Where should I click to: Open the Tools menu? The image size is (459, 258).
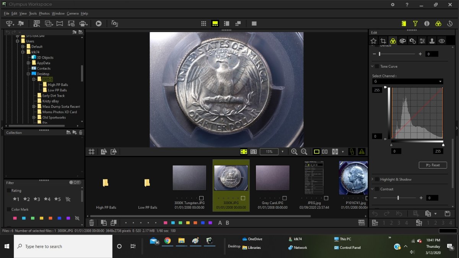[x=33, y=13]
